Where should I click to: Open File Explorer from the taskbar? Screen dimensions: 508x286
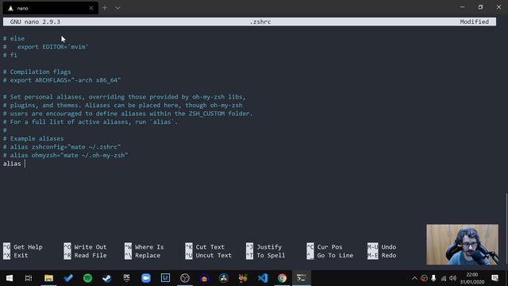48,278
